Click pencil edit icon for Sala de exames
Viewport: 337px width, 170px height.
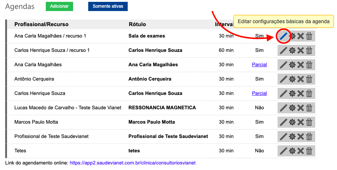point(283,36)
